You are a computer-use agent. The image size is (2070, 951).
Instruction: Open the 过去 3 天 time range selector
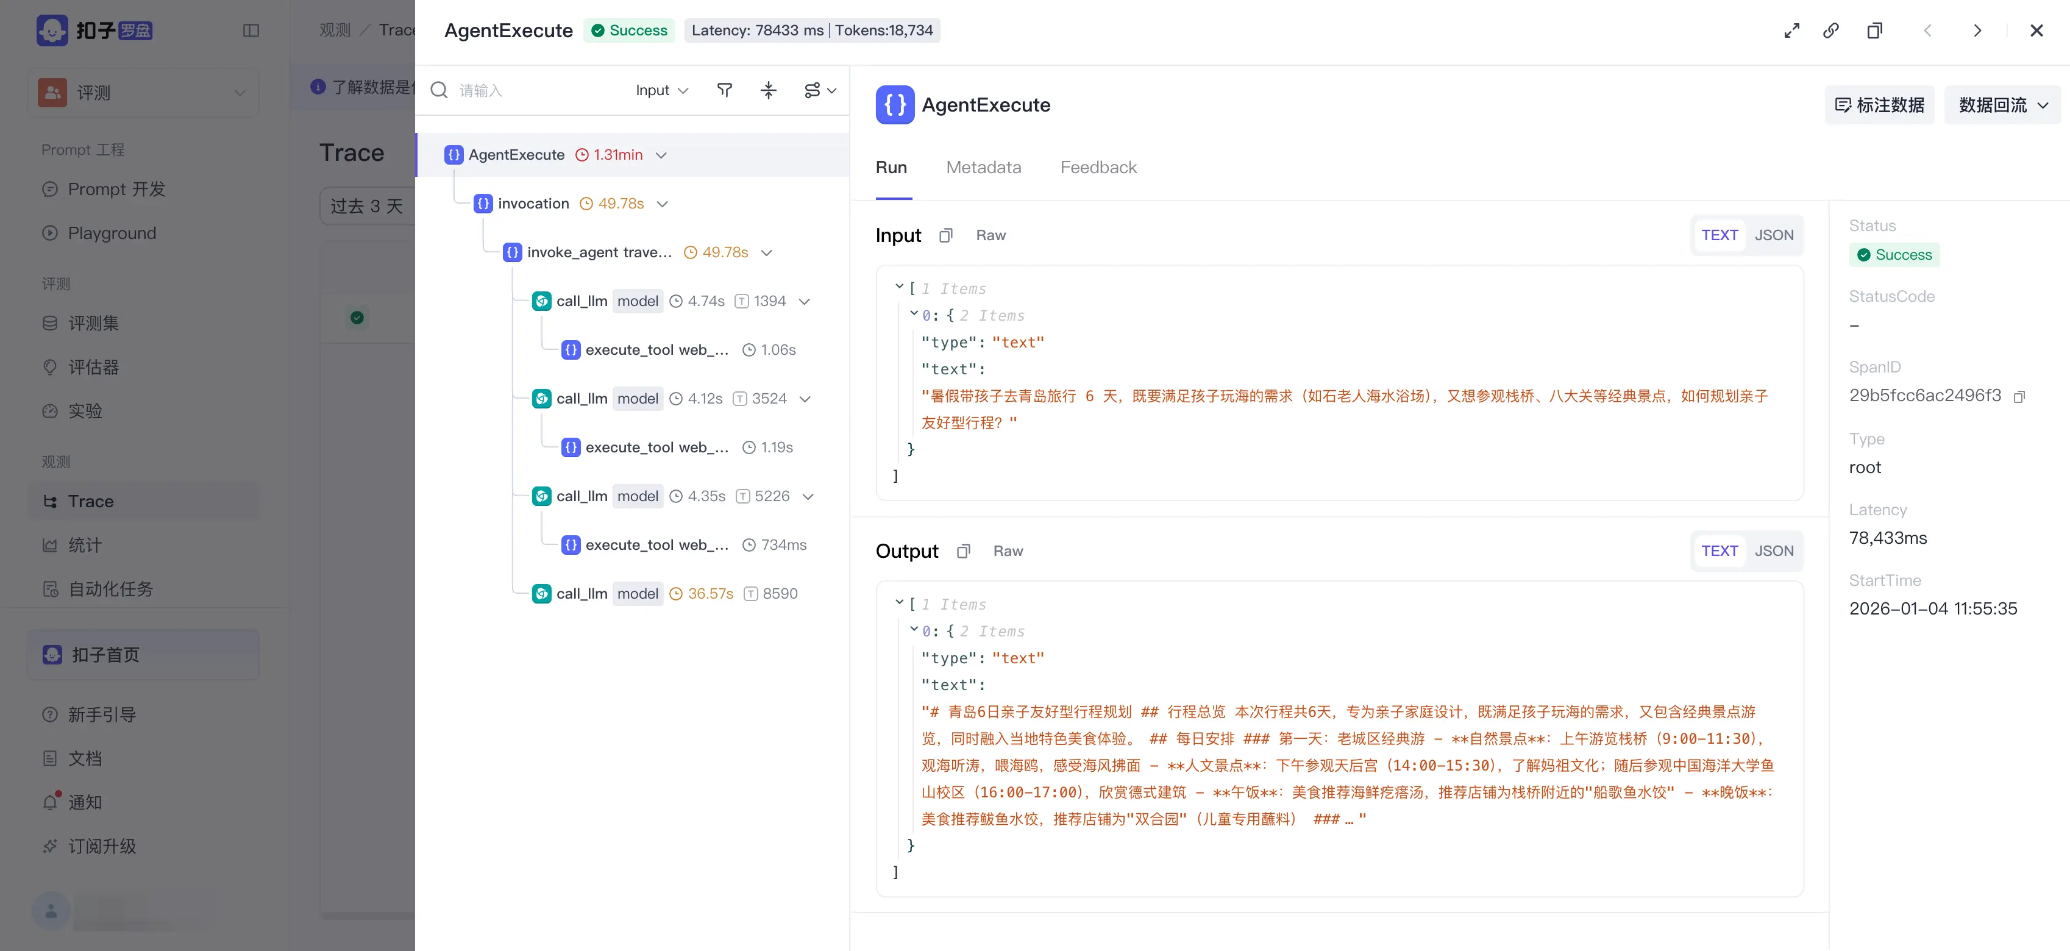367,206
